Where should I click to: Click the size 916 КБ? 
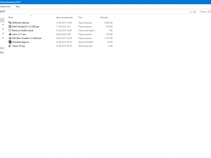pyautogui.click(x=109, y=34)
